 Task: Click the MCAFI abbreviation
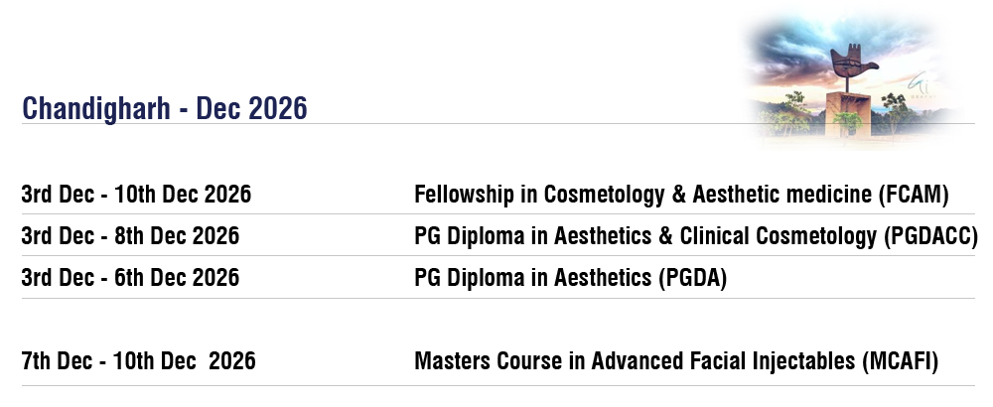point(900,361)
